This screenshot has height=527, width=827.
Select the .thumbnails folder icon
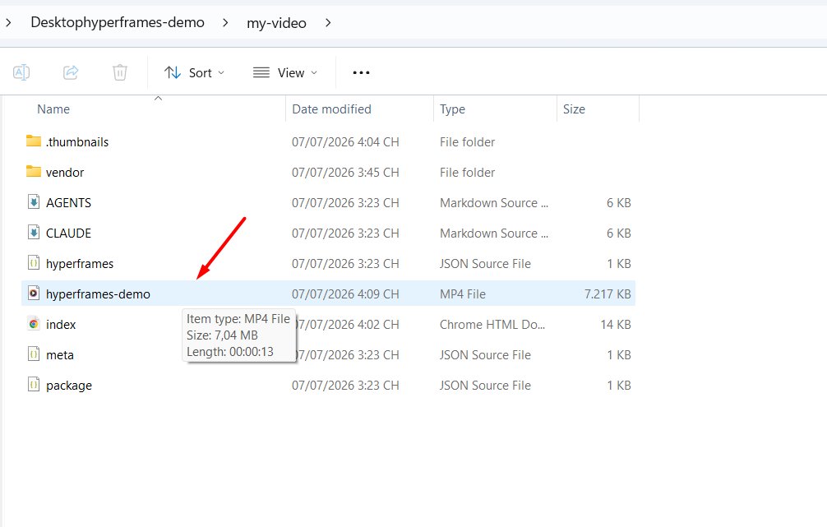pos(34,141)
